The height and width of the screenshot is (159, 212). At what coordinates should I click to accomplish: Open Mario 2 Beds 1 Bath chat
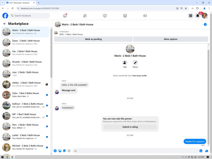(x=25, y=32)
